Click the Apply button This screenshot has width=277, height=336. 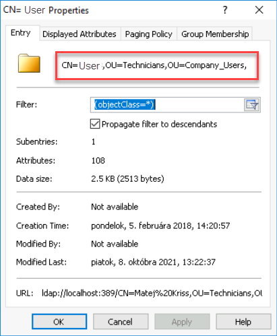182,322
